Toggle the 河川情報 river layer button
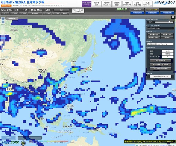The height and width of the screenshot is (146, 176). [x=167, y=37]
